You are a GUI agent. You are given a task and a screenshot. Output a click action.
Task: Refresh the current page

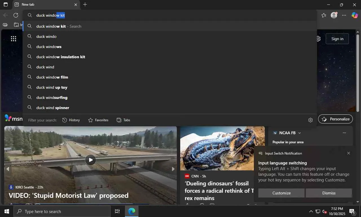pyautogui.click(x=16, y=15)
